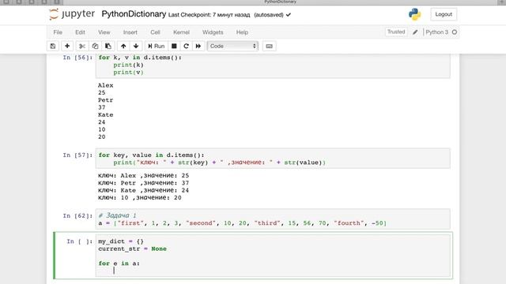This screenshot has width=506, height=284.
Task: Move selected cell down arrow
Action: click(x=136, y=46)
